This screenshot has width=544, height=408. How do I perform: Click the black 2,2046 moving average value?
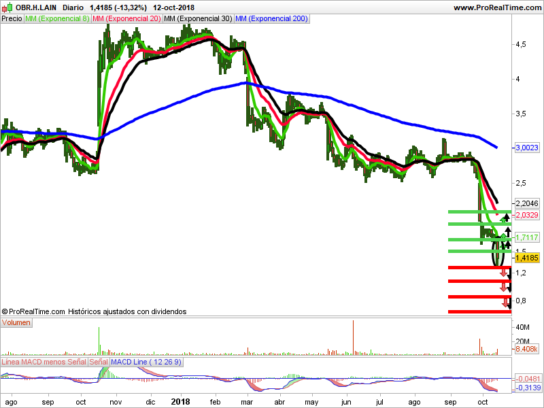(x=527, y=203)
